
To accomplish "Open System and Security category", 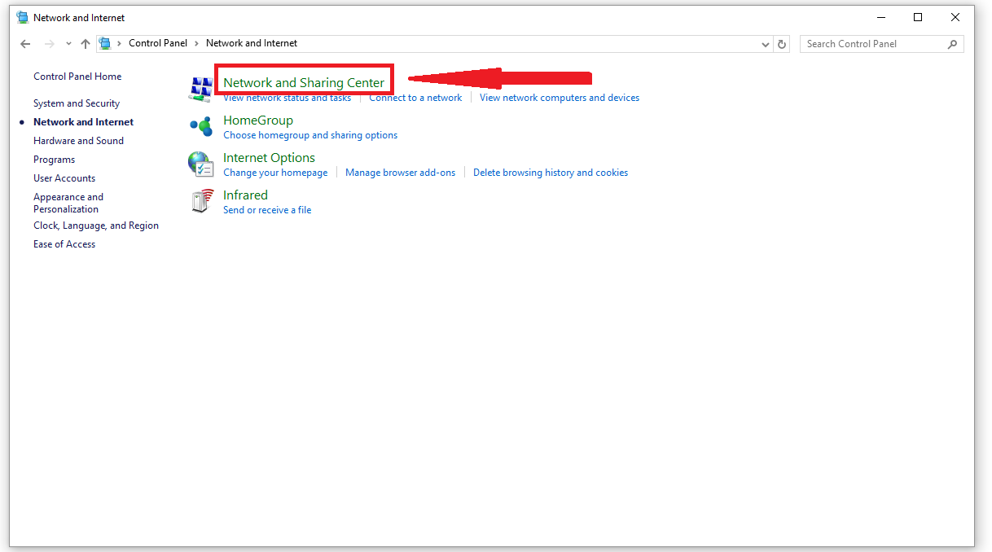I will click(x=77, y=103).
